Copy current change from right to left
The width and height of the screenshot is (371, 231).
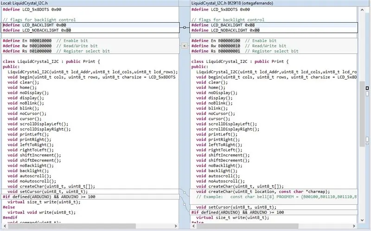tap(184, 45)
